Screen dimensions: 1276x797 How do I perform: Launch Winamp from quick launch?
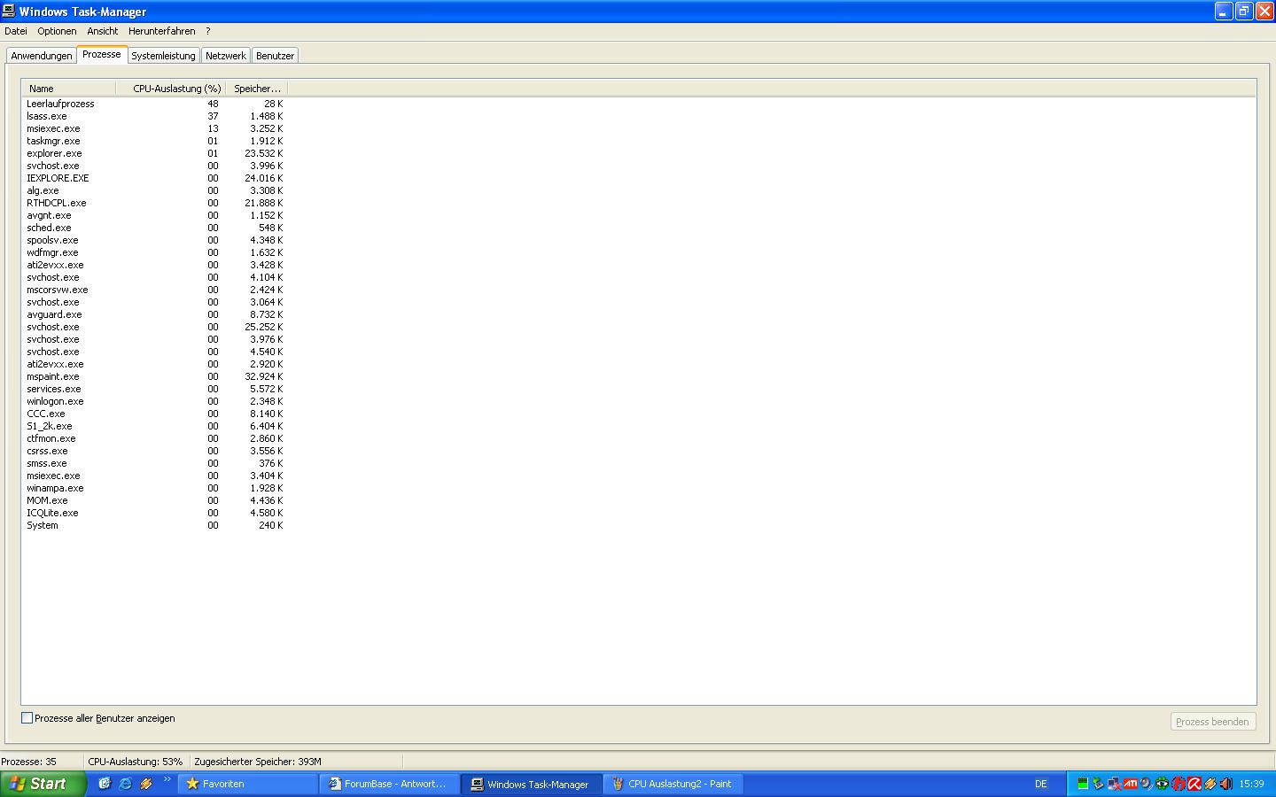(x=146, y=784)
